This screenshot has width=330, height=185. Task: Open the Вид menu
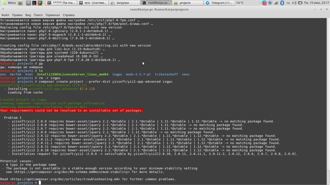(x=28, y=15)
